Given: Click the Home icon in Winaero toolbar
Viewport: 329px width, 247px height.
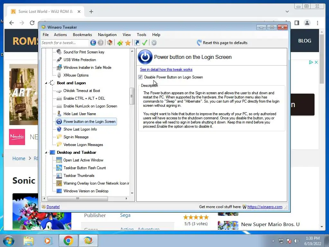Looking at the screenshot, I should coord(110,43).
